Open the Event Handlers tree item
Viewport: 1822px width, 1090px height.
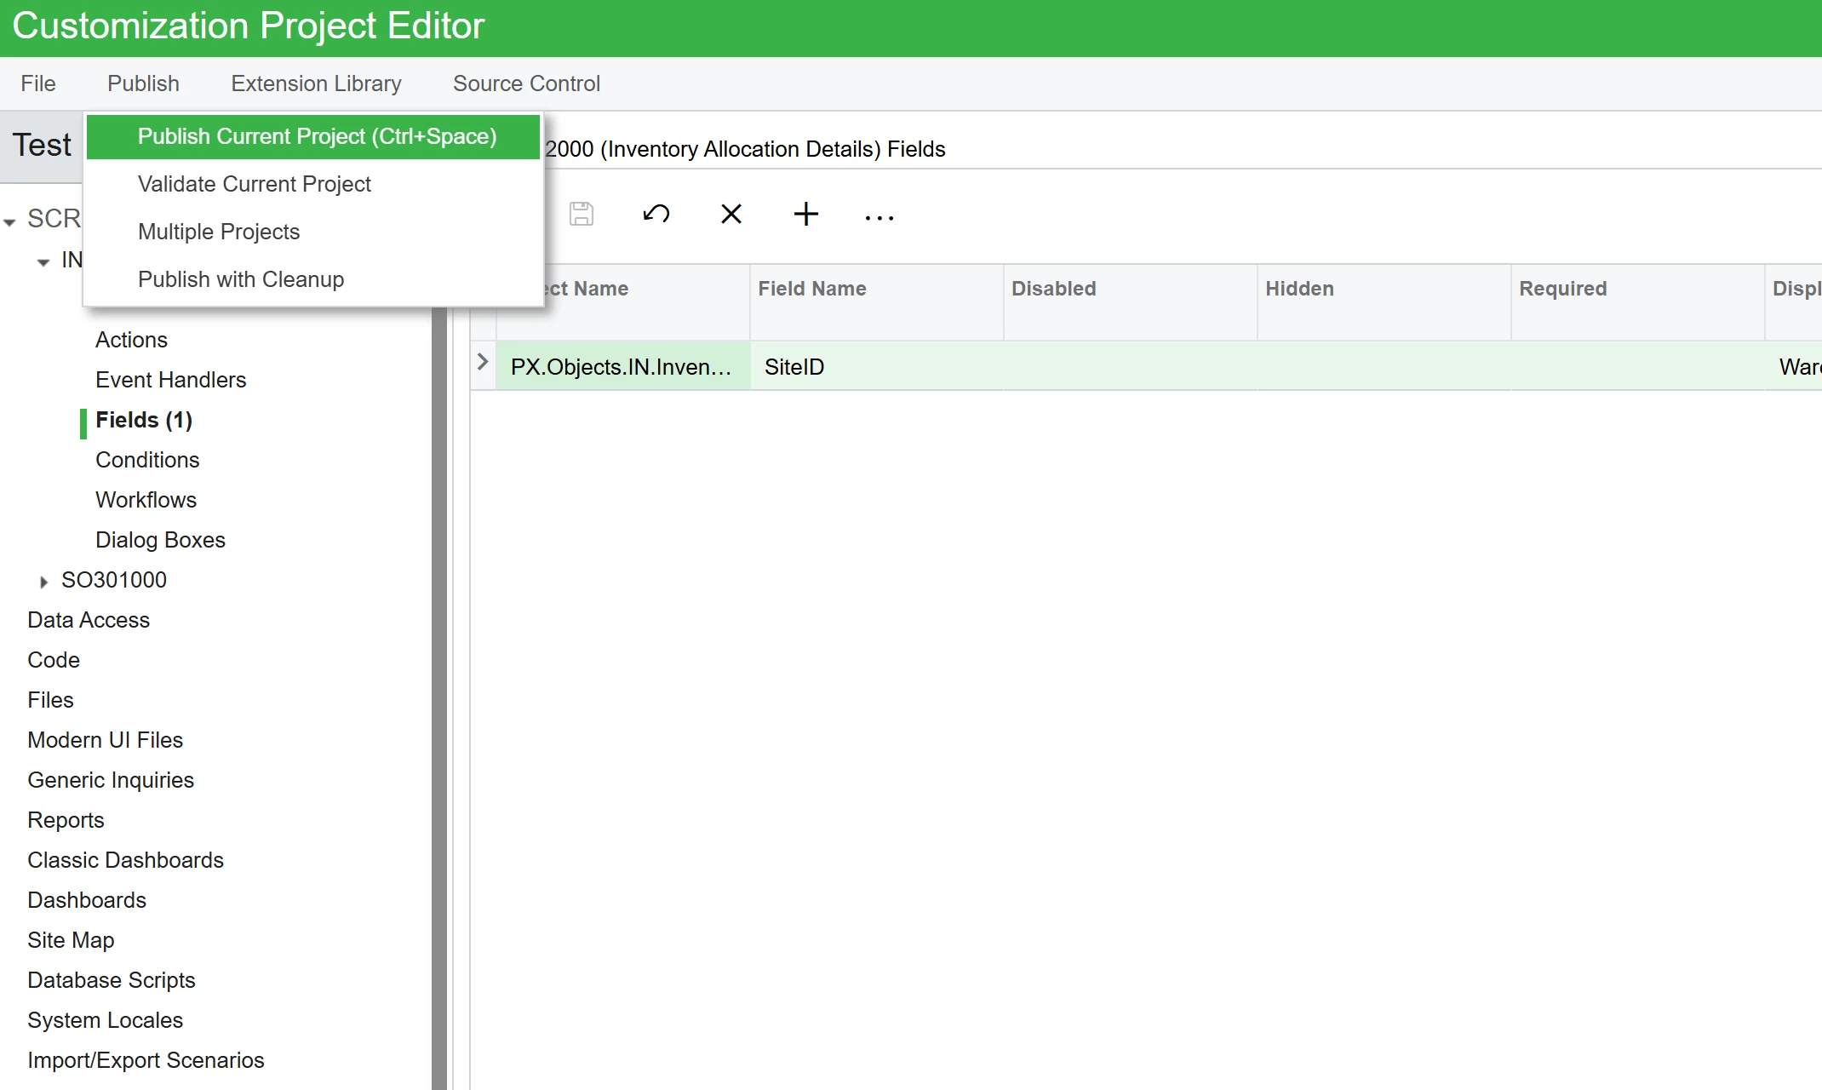[170, 380]
